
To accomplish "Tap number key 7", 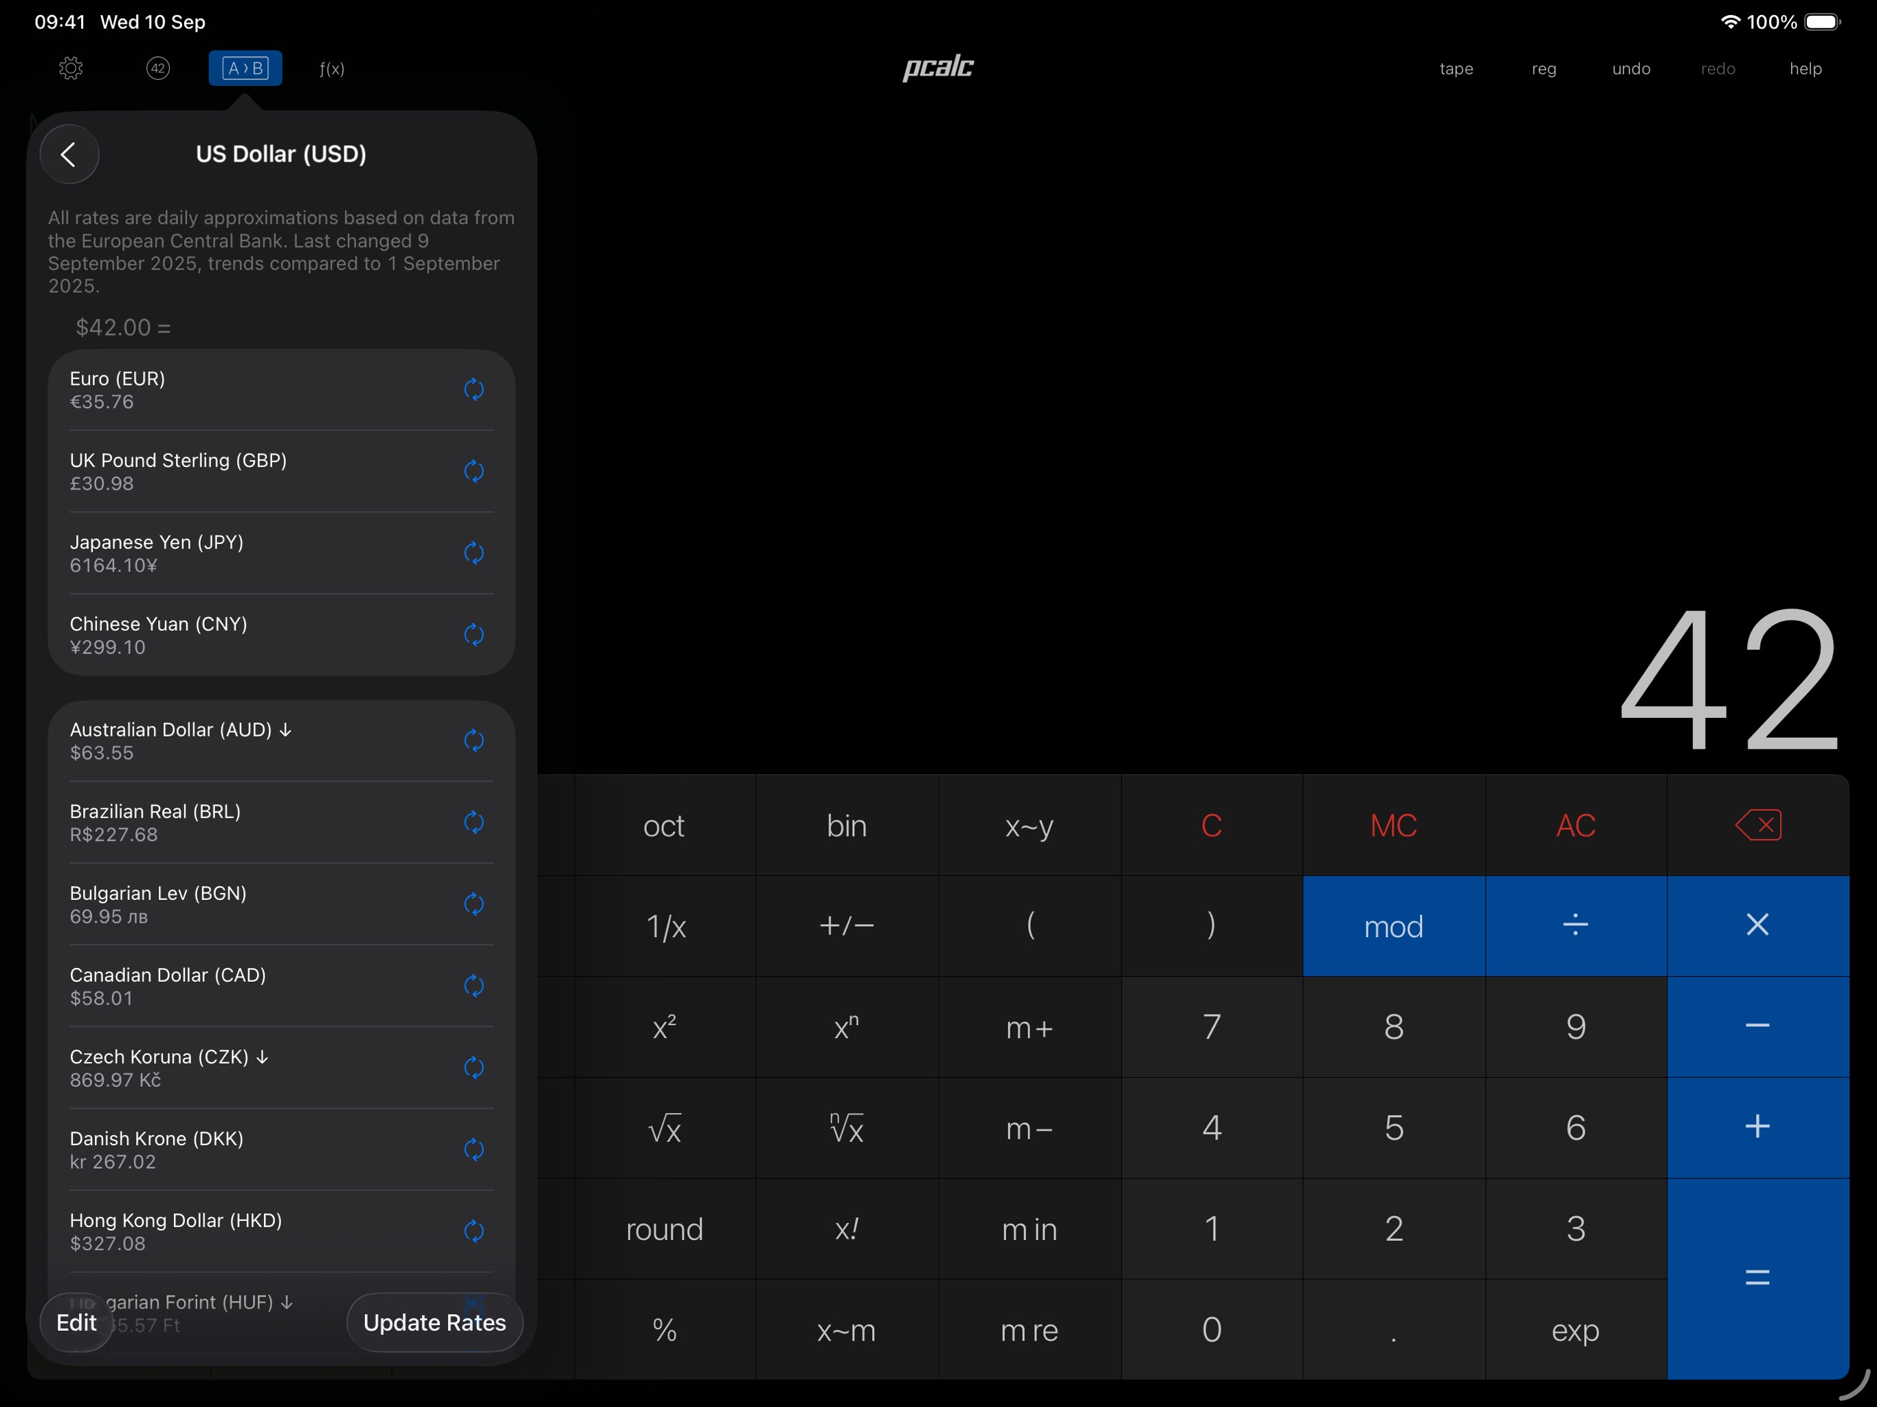I will 1212,1027.
